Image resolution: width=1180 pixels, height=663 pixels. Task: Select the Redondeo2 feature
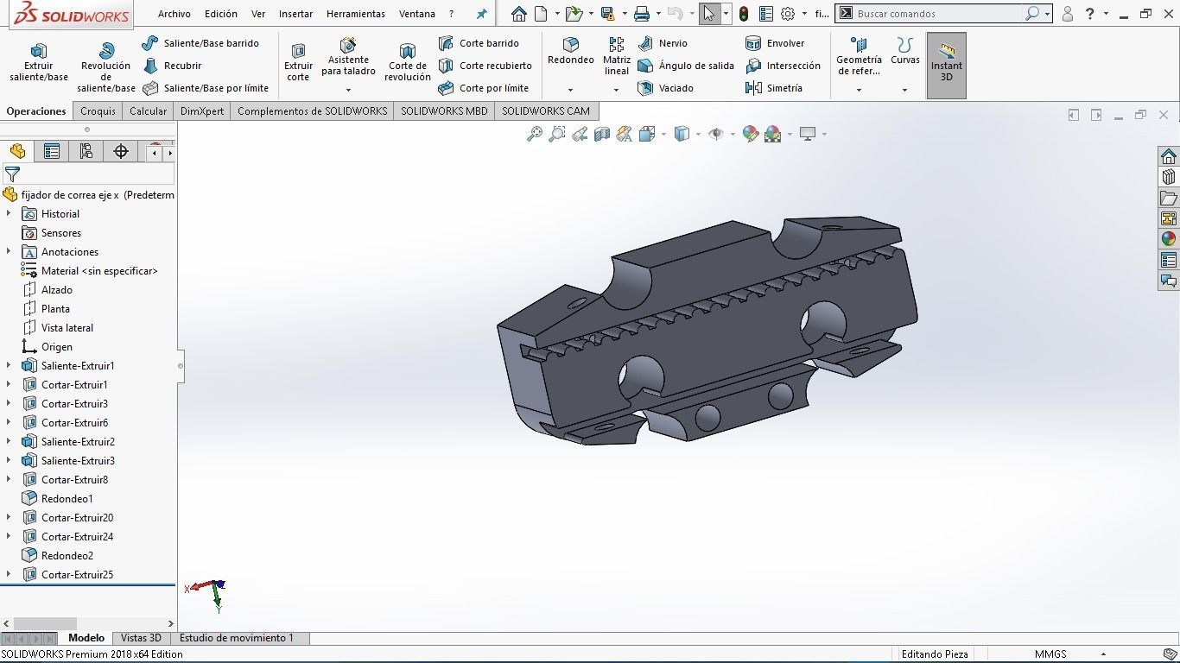point(67,556)
